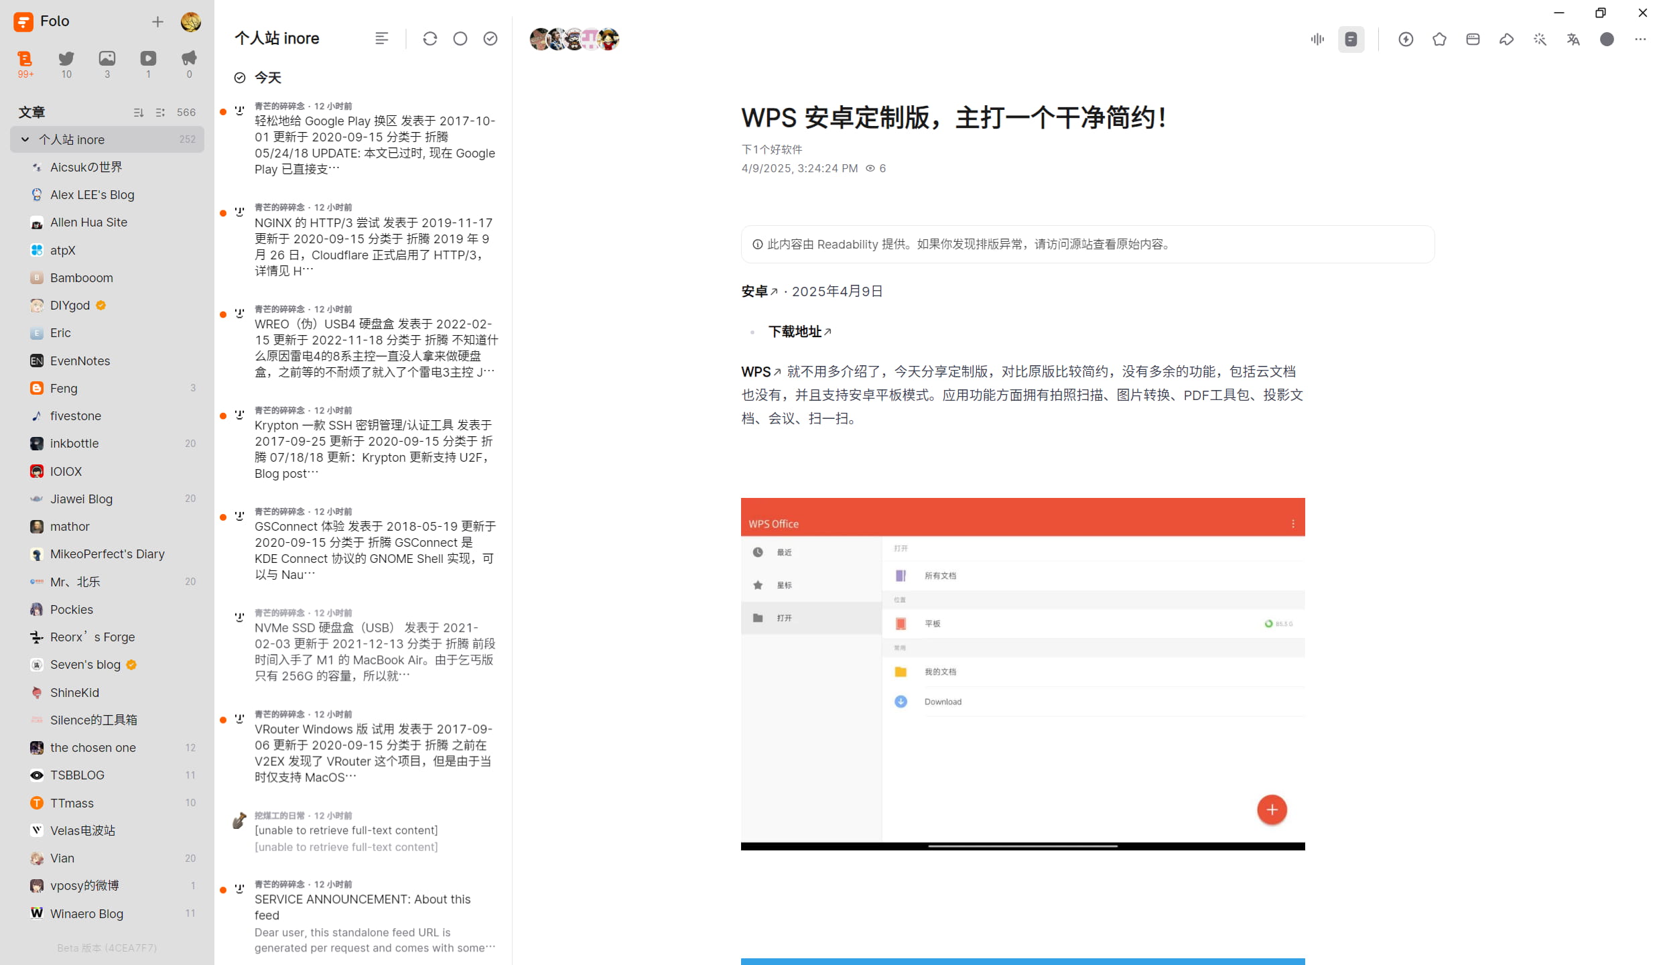Screen dimensions: 1663x965
Task: Select the MikeoPerfect's Diary feed
Action: (x=107, y=554)
